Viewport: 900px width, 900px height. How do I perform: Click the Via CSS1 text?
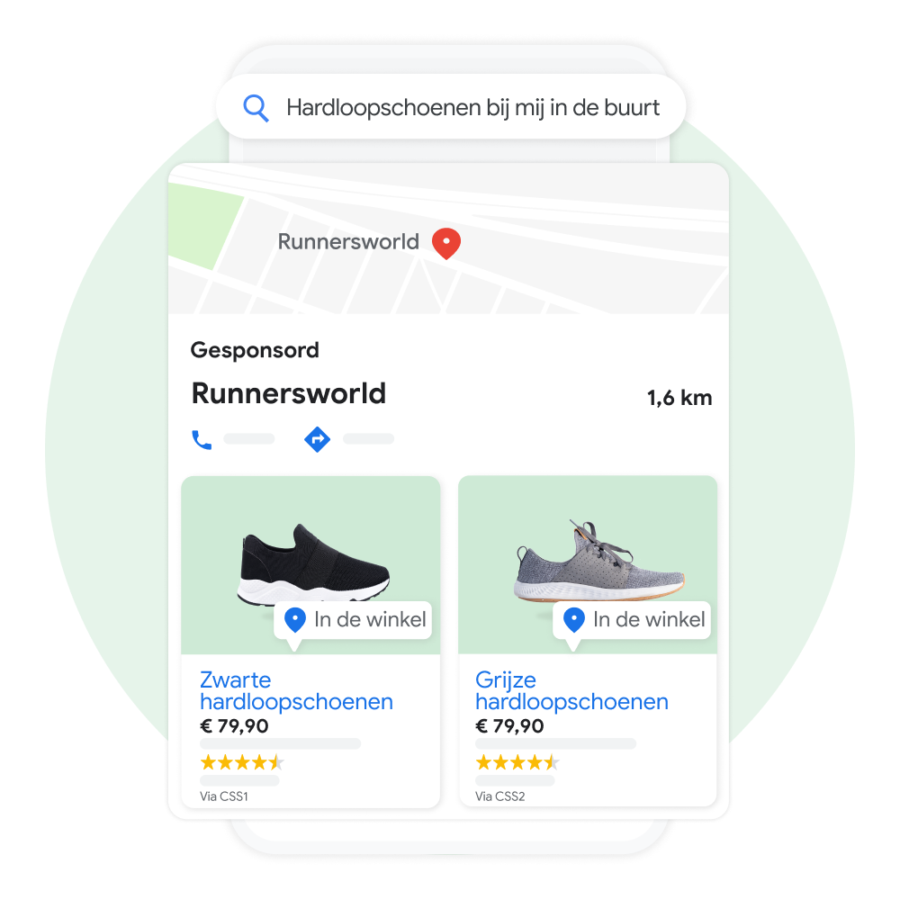click(x=224, y=796)
